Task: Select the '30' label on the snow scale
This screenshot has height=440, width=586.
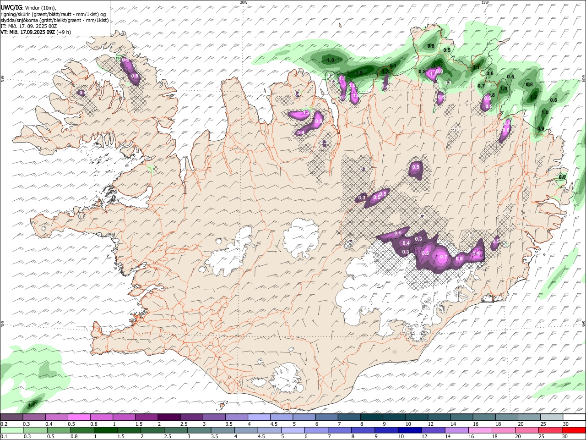Action: coord(566,424)
